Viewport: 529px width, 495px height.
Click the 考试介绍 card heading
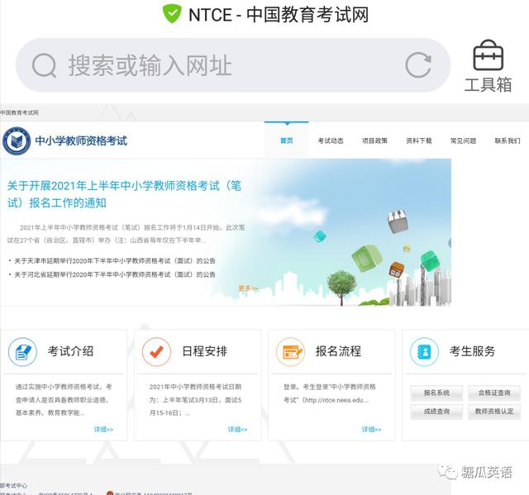(70, 351)
